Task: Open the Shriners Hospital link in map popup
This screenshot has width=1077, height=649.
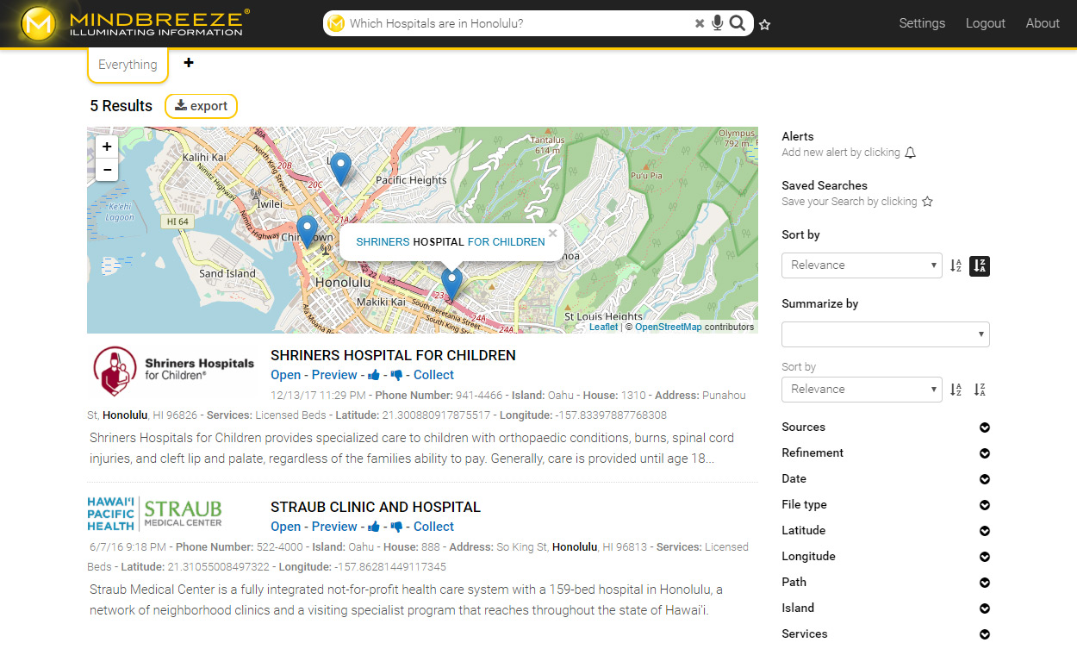Action: pos(451,242)
